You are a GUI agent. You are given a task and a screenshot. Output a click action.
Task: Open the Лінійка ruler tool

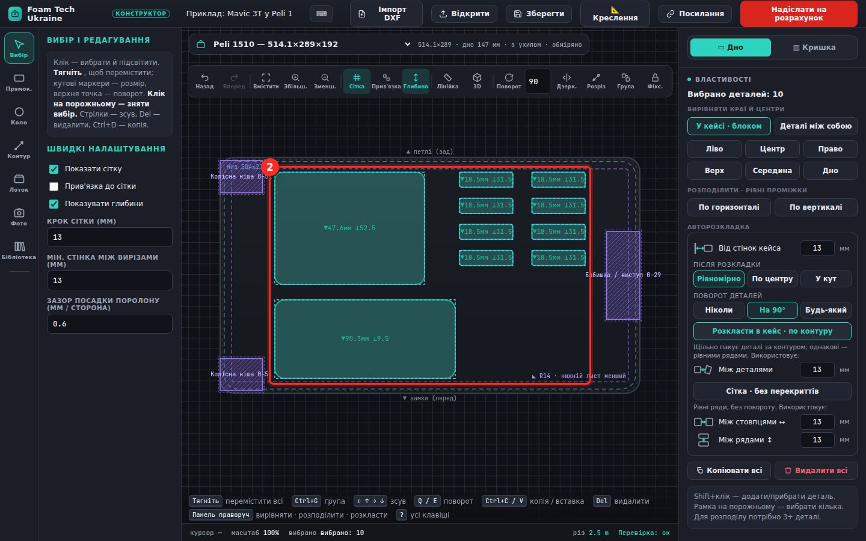point(447,81)
